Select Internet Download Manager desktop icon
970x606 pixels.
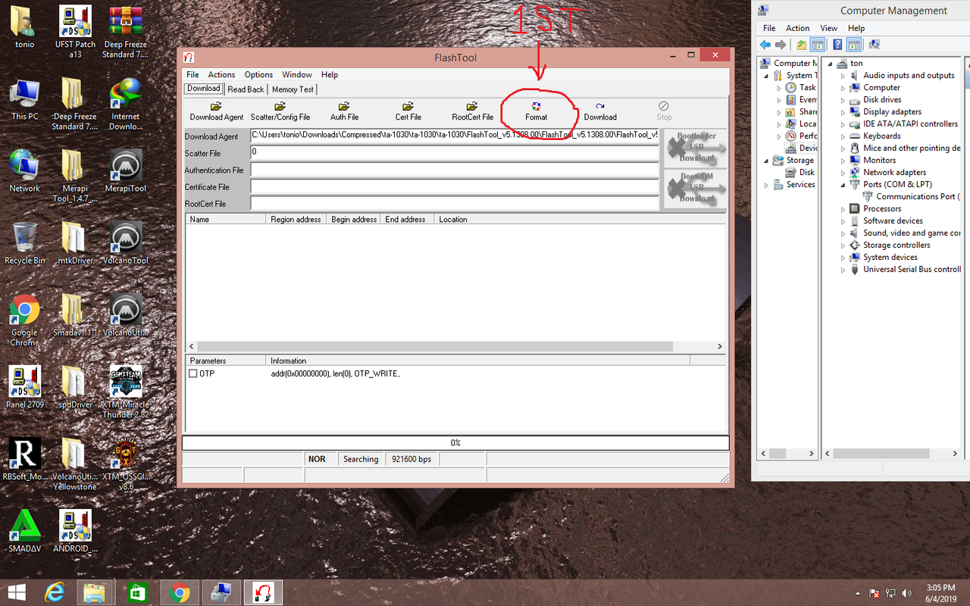(x=125, y=104)
